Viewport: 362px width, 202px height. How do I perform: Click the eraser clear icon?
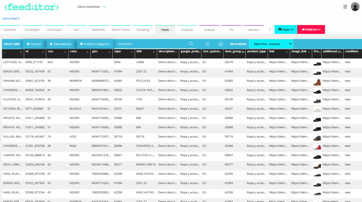pyautogui.click(x=221, y=44)
